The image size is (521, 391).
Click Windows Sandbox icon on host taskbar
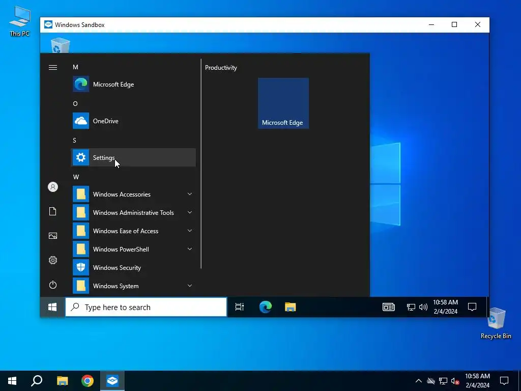[x=112, y=381]
